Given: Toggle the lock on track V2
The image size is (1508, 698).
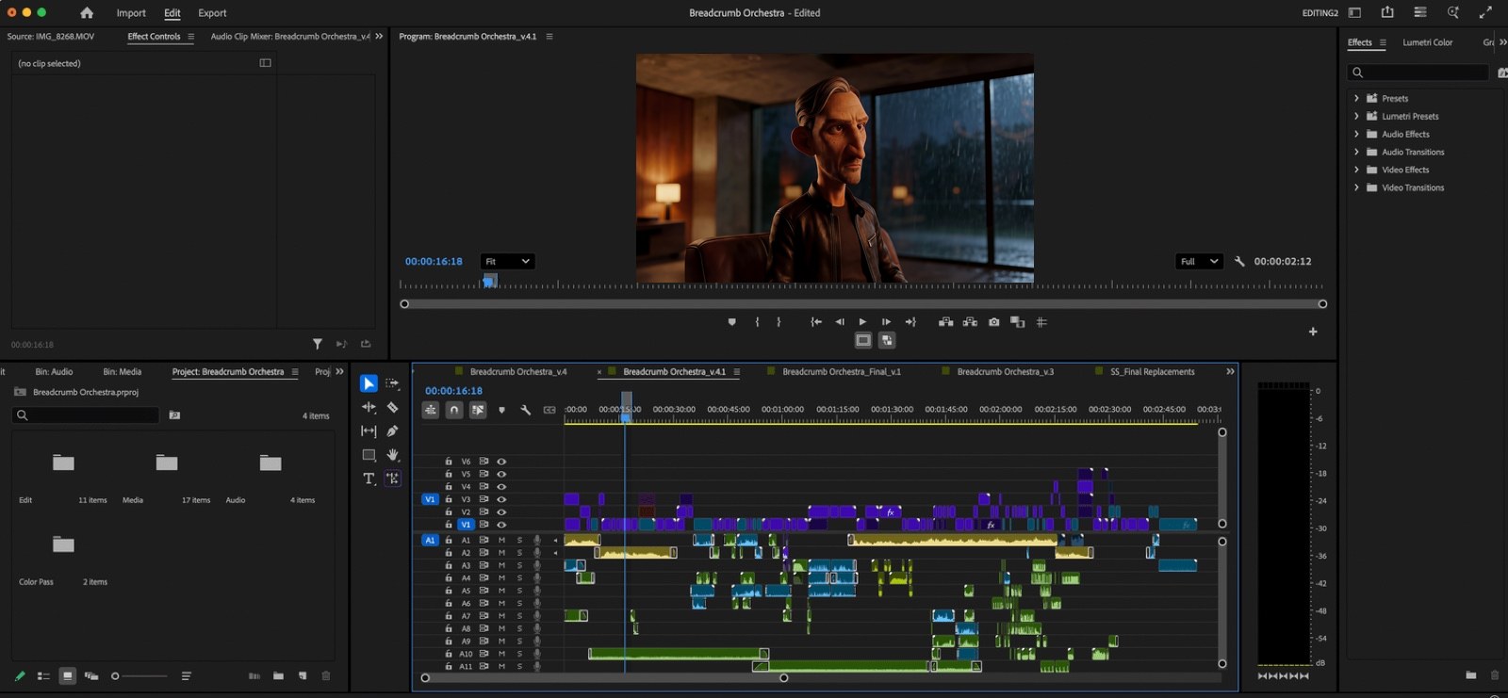Looking at the screenshot, I should click(x=449, y=511).
